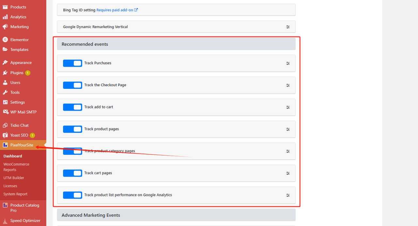Go to WooCommerce Reports submenu

pos(16,167)
